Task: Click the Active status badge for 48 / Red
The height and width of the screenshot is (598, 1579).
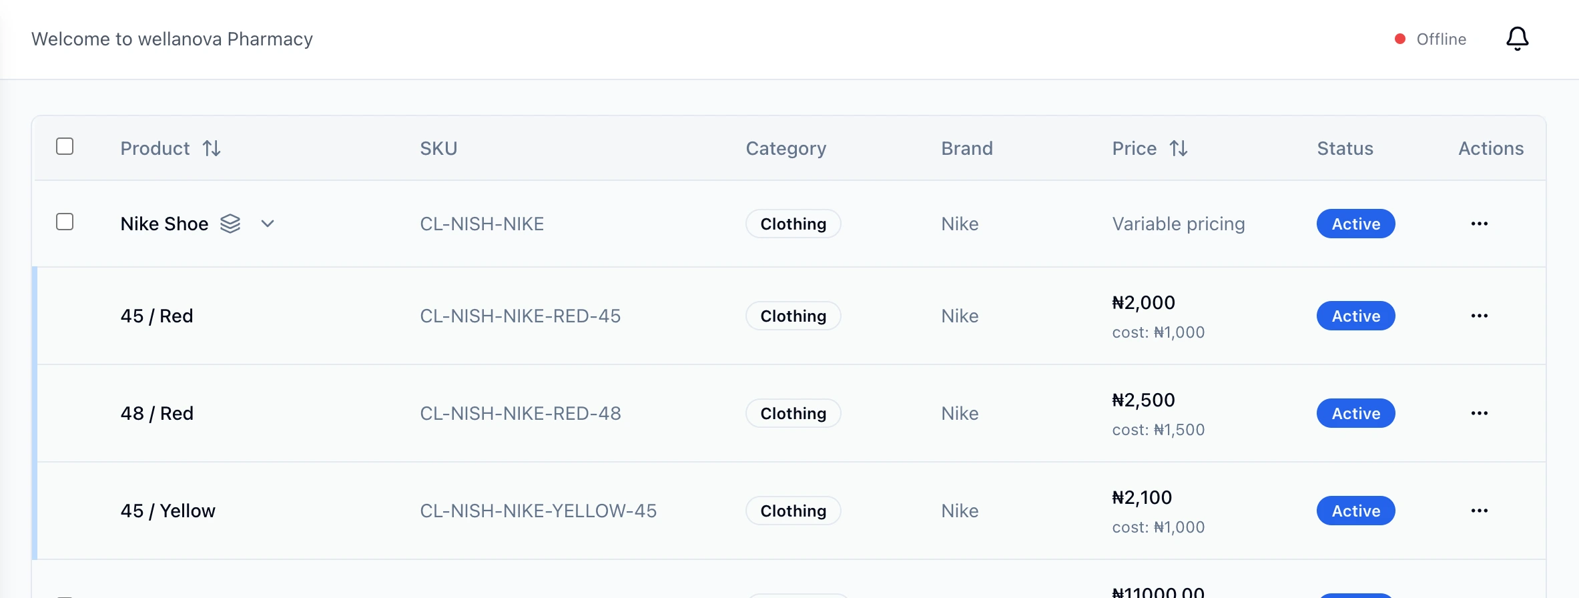Action: [x=1355, y=413]
